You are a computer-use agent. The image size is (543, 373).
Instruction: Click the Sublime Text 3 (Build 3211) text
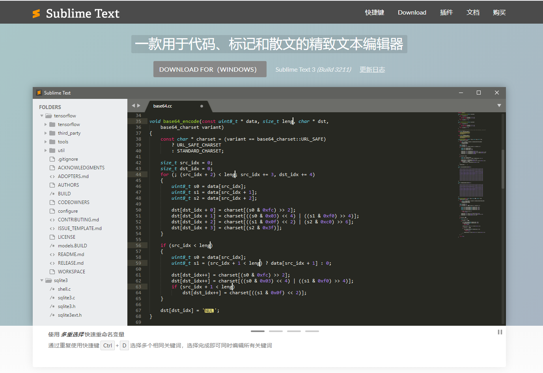313,70
